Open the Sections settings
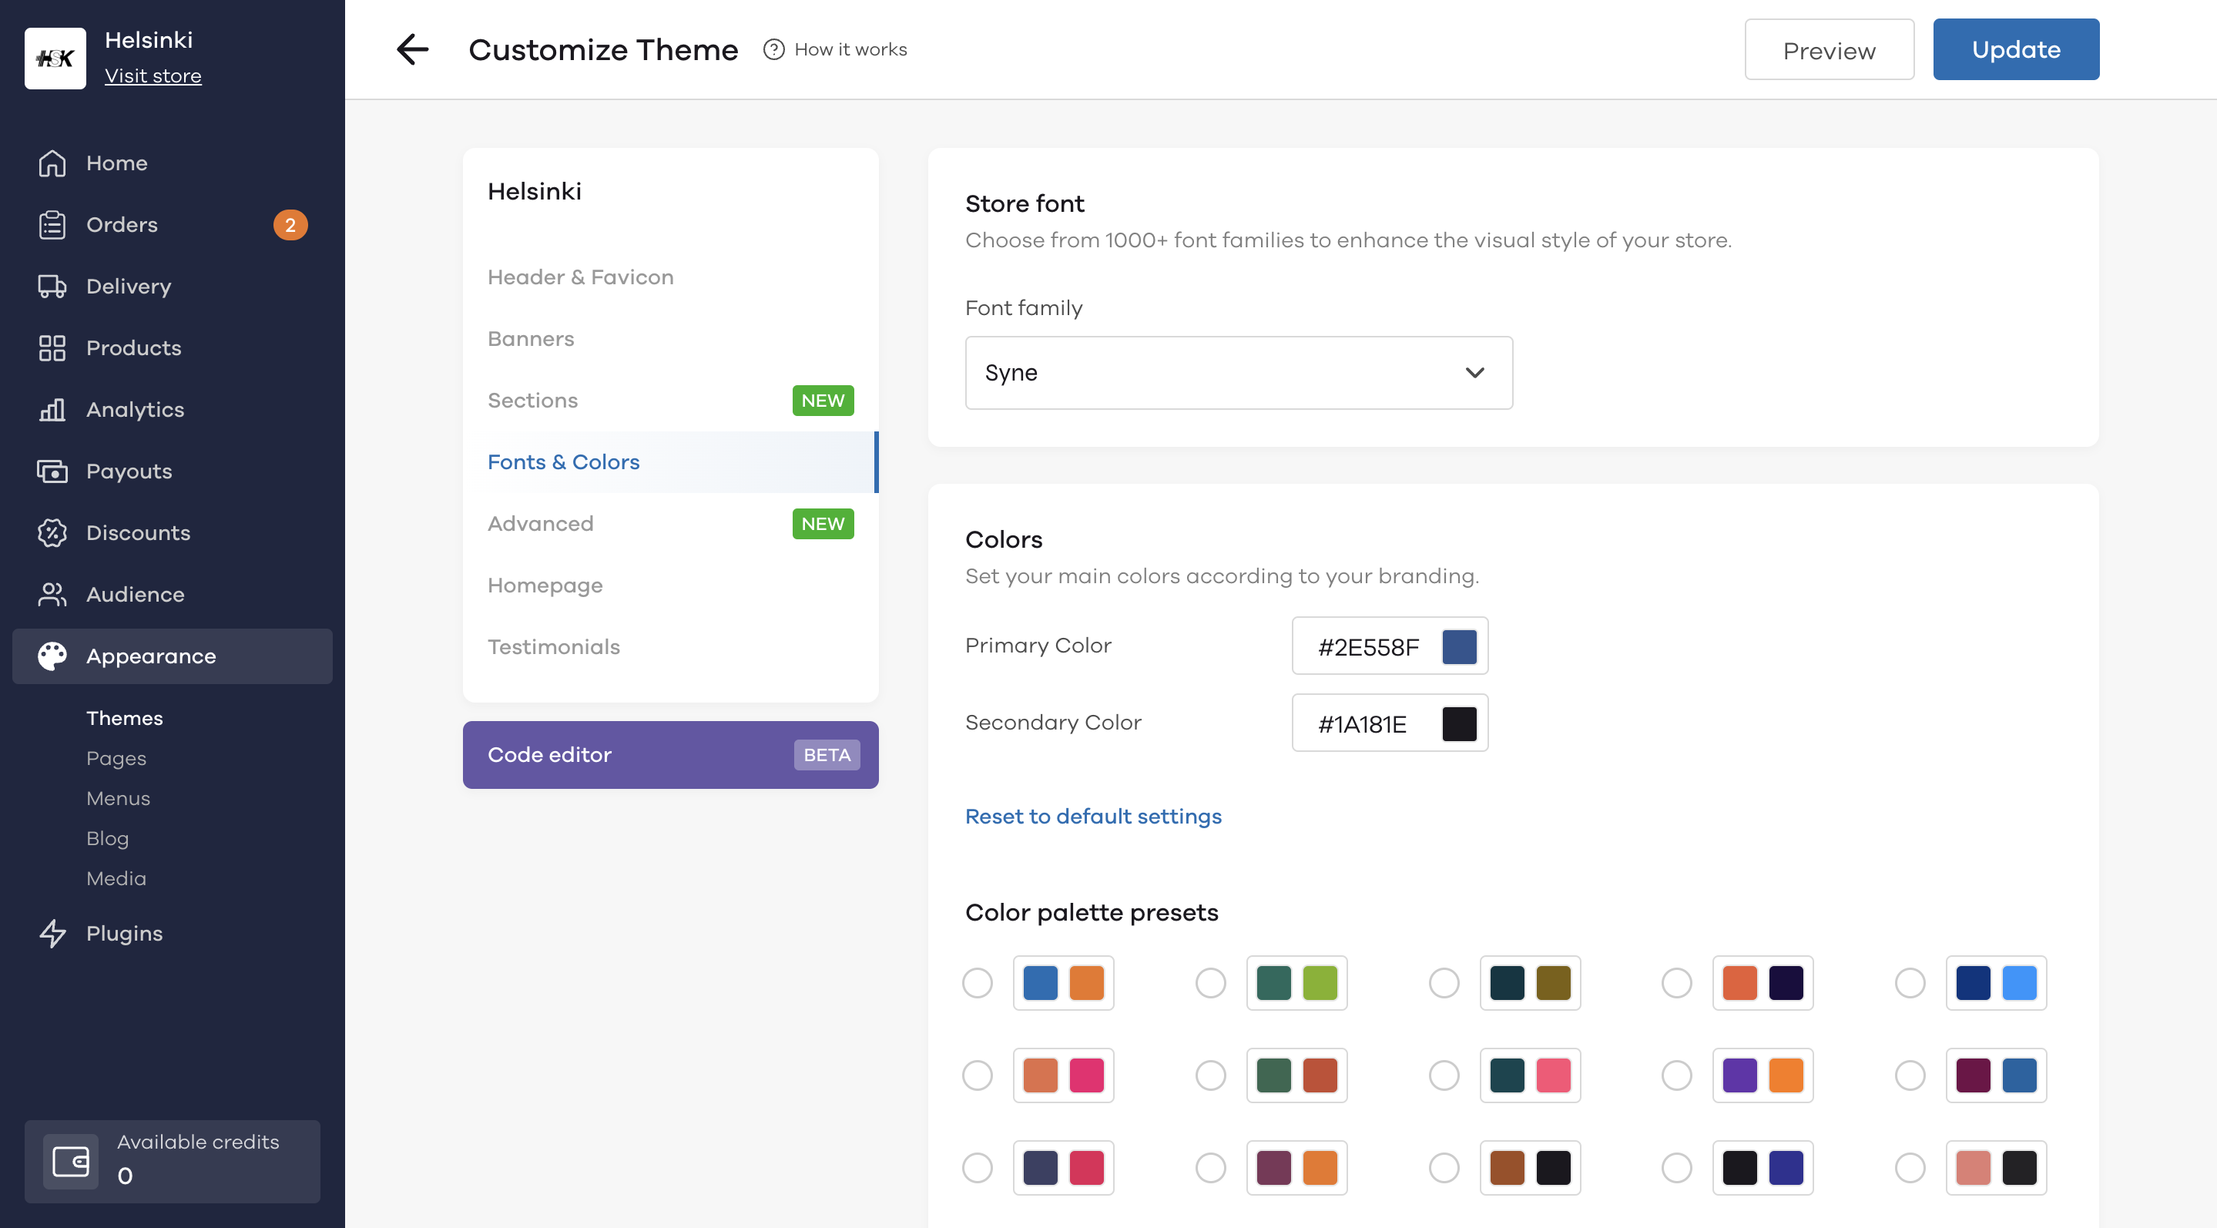2217x1228 pixels. 670,400
